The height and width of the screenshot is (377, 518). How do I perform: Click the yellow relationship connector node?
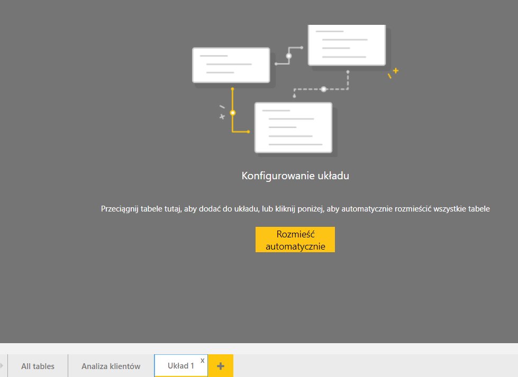click(x=232, y=113)
